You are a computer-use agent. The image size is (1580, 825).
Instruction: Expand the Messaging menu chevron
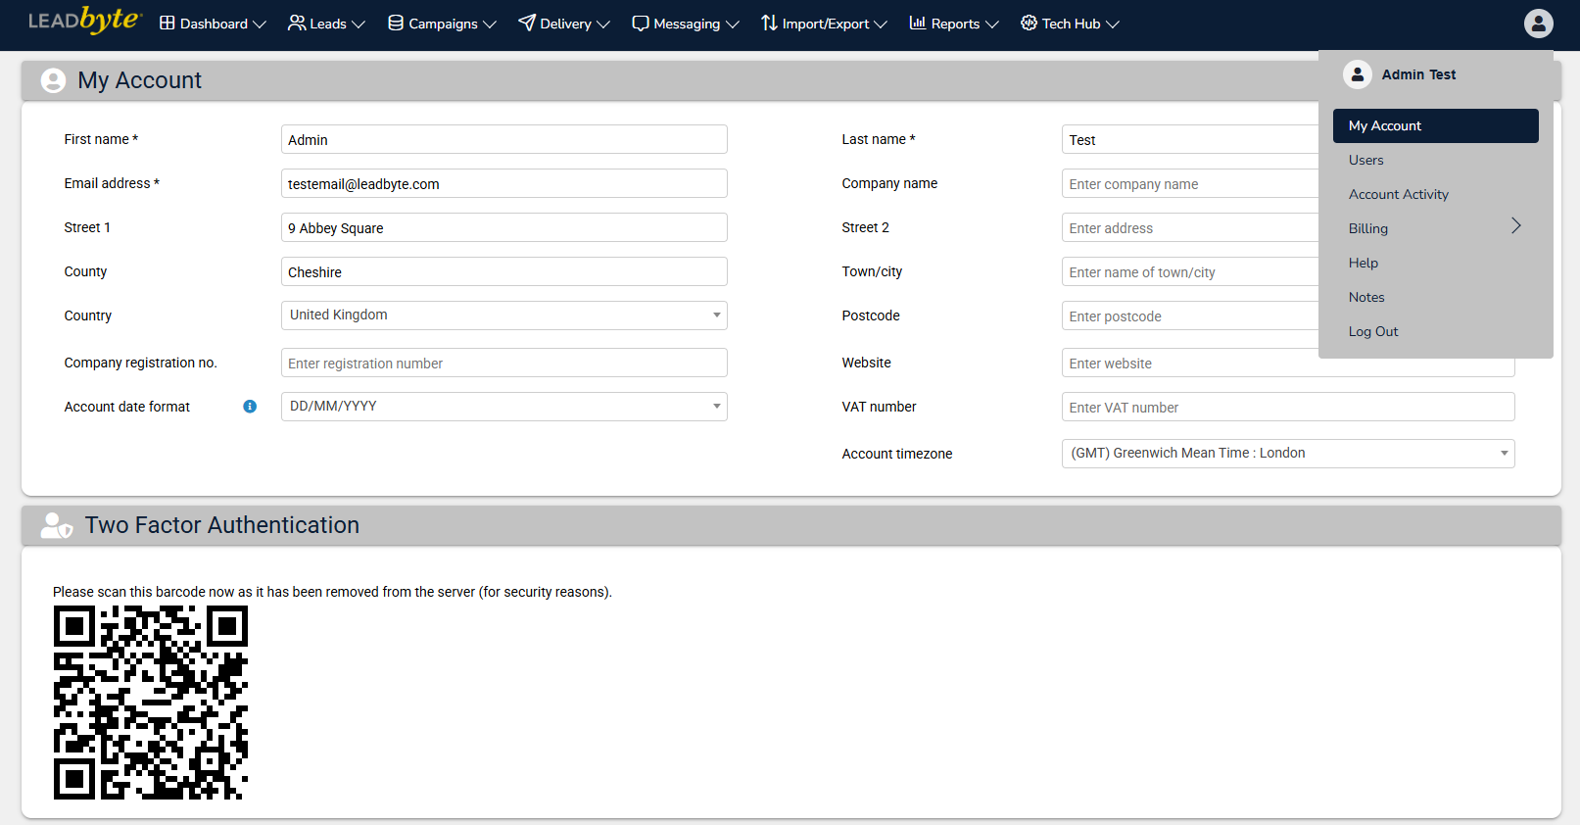click(733, 24)
